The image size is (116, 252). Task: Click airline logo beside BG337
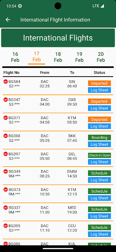6,208
